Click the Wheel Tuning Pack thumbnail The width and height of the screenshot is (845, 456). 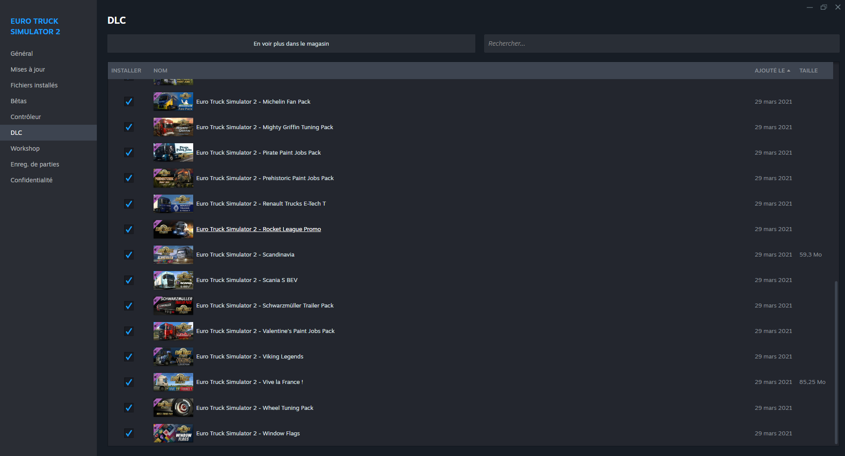[173, 408]
